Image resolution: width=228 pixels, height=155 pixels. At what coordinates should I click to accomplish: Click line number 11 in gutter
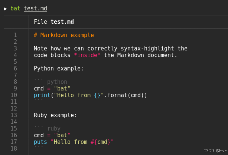click(x=14, y=102)
